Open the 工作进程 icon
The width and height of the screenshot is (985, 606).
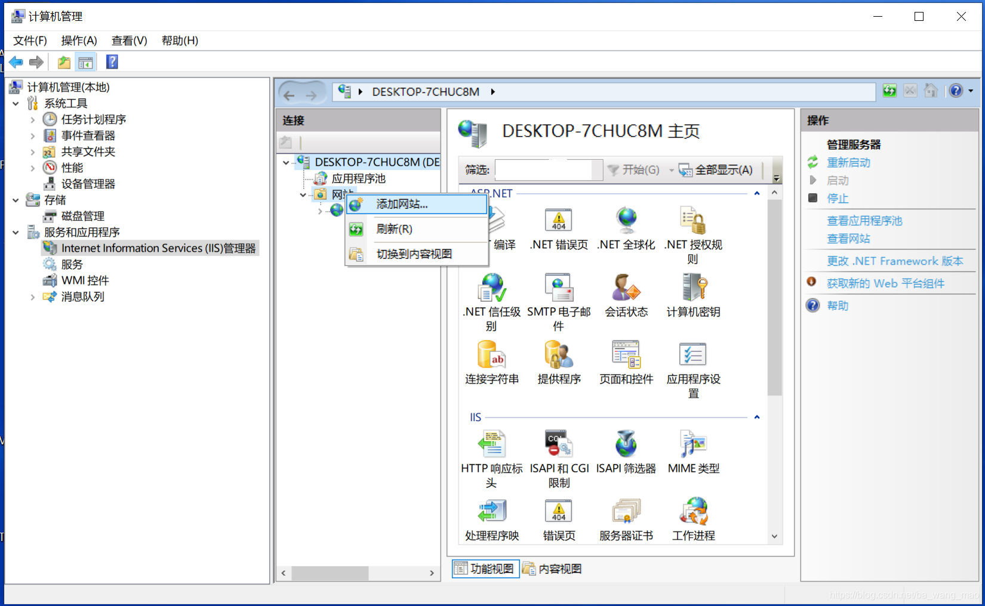(x=693, y=511)
